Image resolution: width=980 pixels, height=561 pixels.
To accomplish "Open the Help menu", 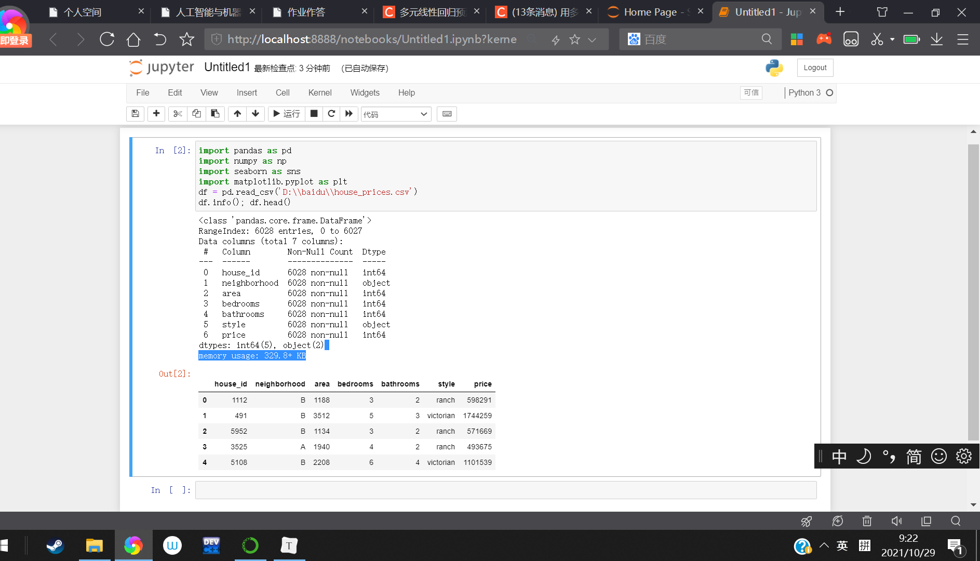I will click(x=407, y=92).
